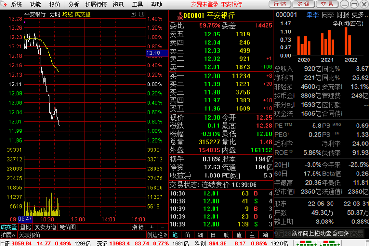Click the minus button beside 指标
Viewport: 369px width, 246px height.
coord(163,227)
